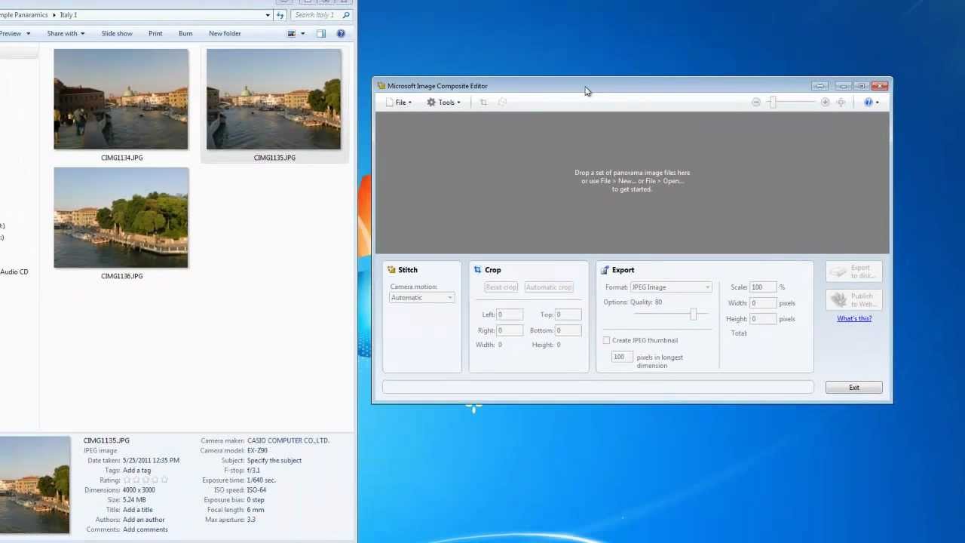Image resolution: width=965 pixels, height=543 pixels.
Task: Click the Bottom crop value field
Action: (x=568, y=330)
